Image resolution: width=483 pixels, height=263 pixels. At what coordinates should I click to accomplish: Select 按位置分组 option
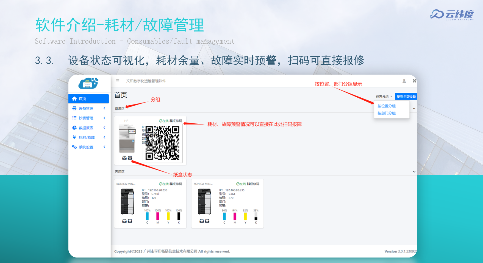387,106
